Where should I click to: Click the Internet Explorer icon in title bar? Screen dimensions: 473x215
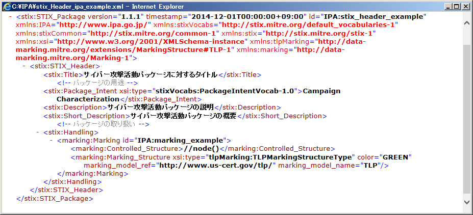coord(6,6)
